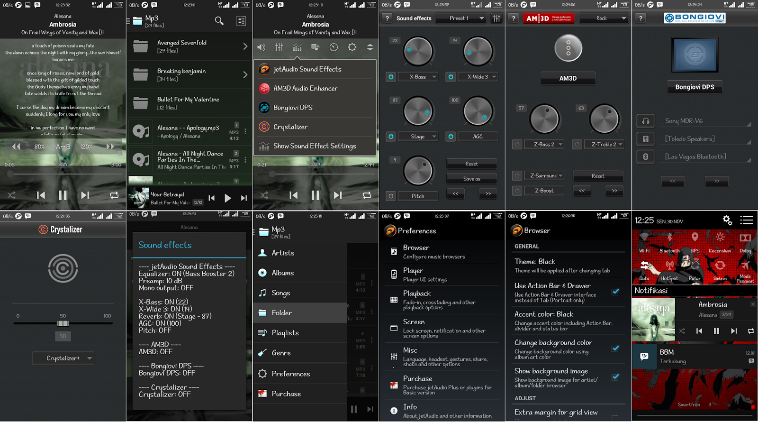Check Use Action Bar & Drawer option
The image size is (758, 422).
click(615, 292)
